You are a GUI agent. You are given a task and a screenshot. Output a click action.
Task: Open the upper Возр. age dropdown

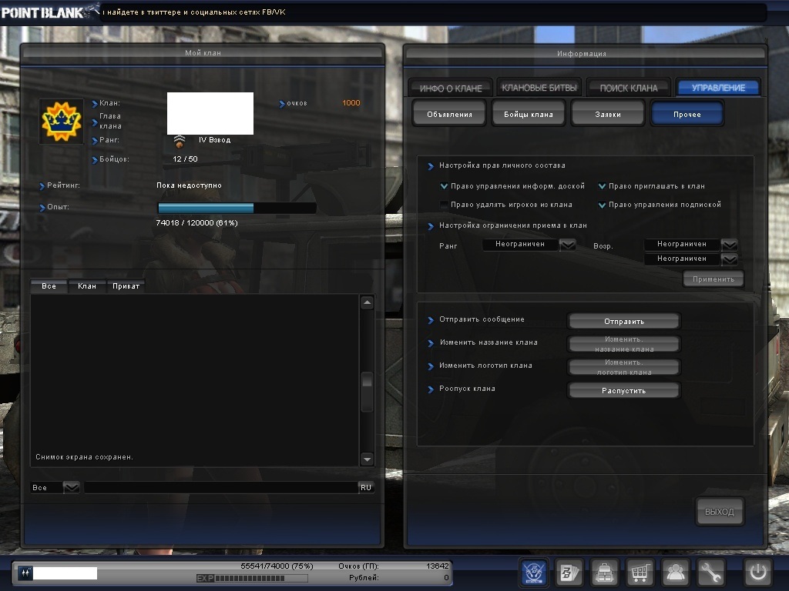click(x=729, y=245)
